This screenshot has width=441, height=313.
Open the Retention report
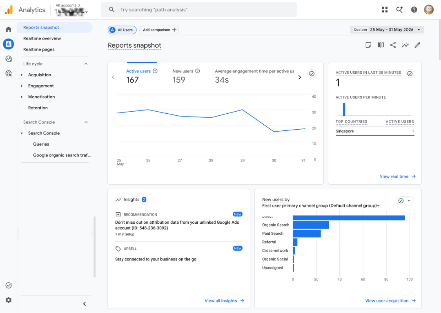[x=38, y=108]
